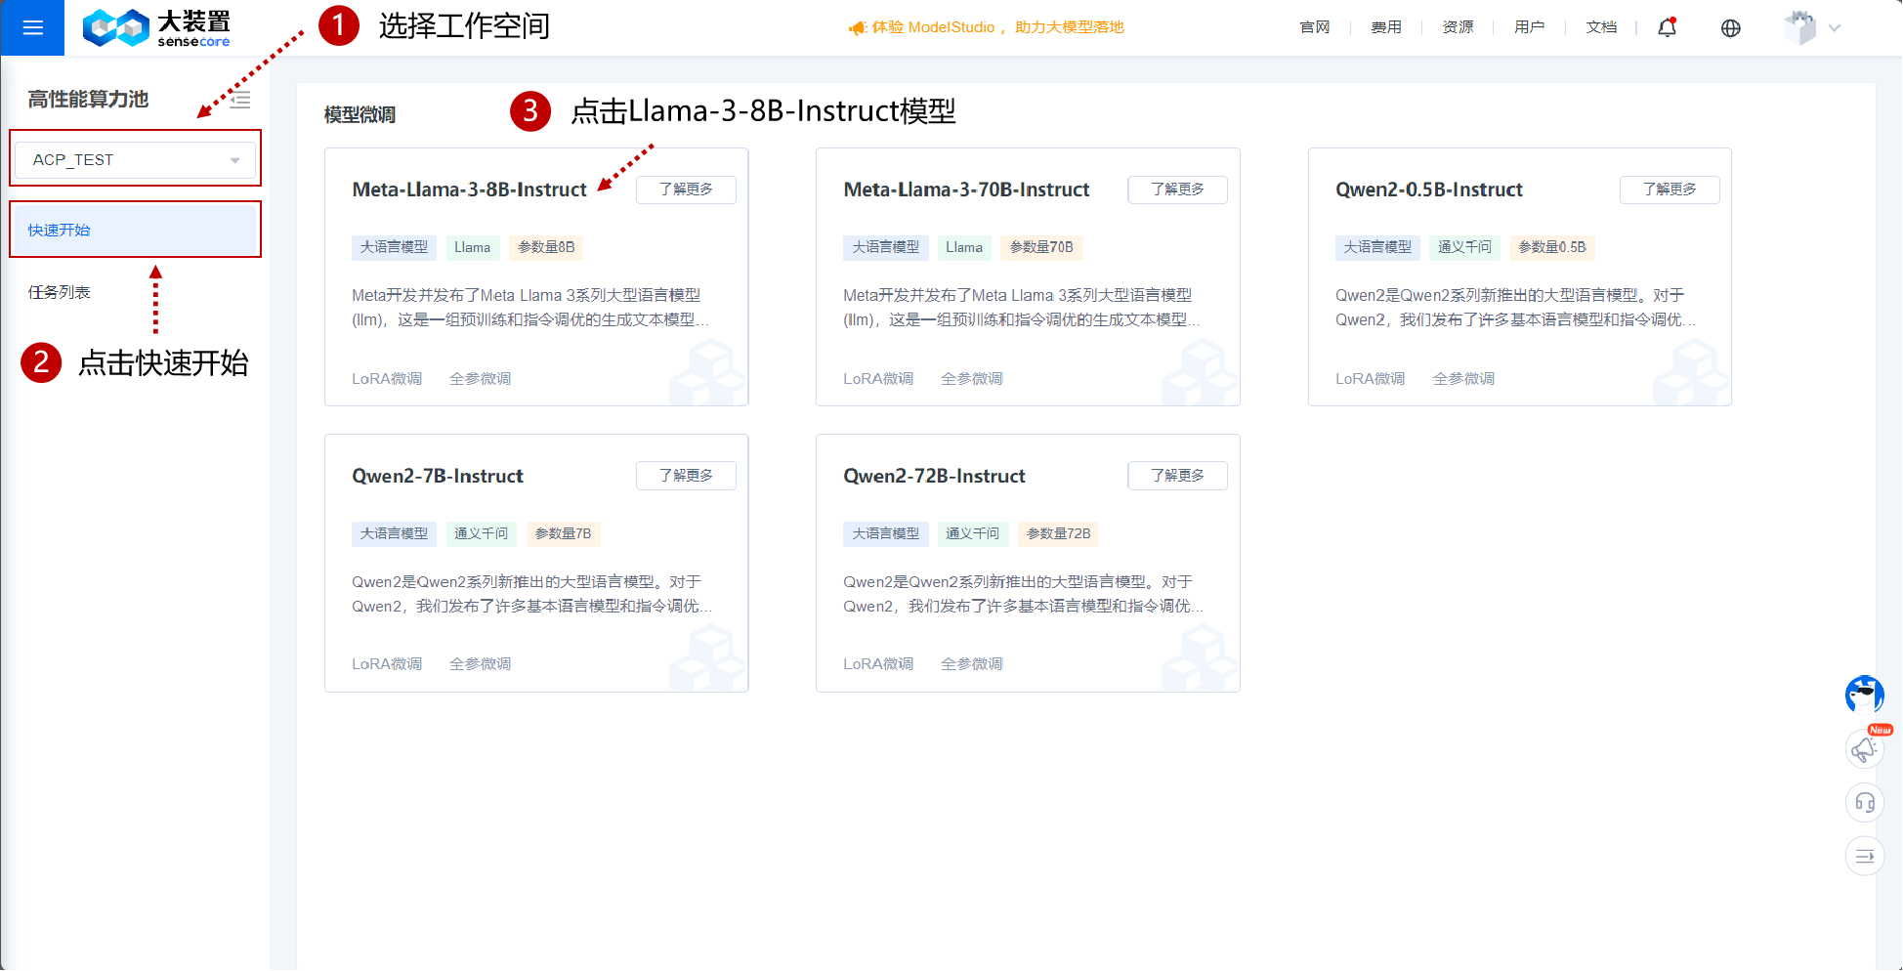Collapse the floating toolbar arrow icon
This screenshot has width=1903, height=971.
coord(1864,857)
